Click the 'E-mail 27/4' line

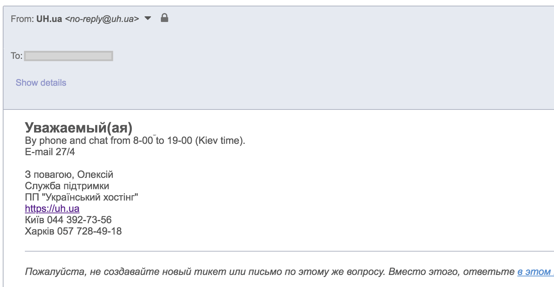[x=50, y=152]
